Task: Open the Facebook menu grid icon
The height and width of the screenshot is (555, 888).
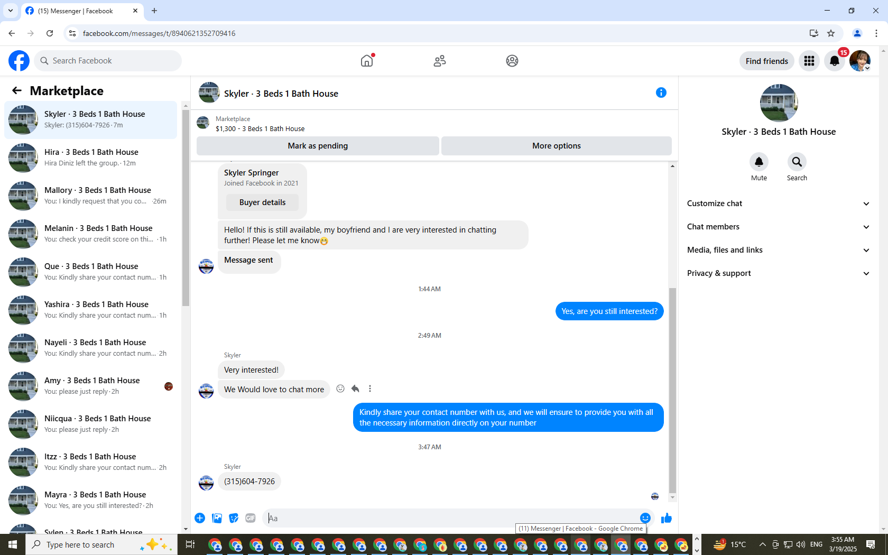Action: click(809, 61)
